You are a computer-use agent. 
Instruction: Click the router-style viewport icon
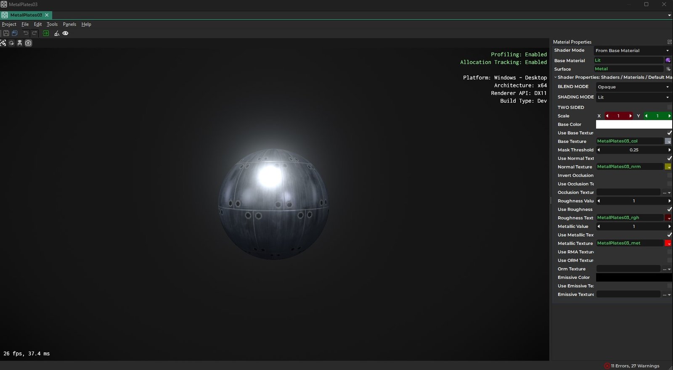click(20, 43)
